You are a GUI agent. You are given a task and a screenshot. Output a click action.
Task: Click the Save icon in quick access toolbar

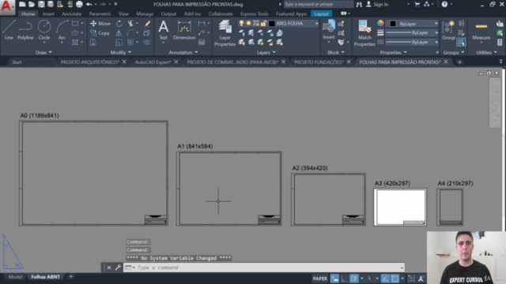[x=41, y=4]
